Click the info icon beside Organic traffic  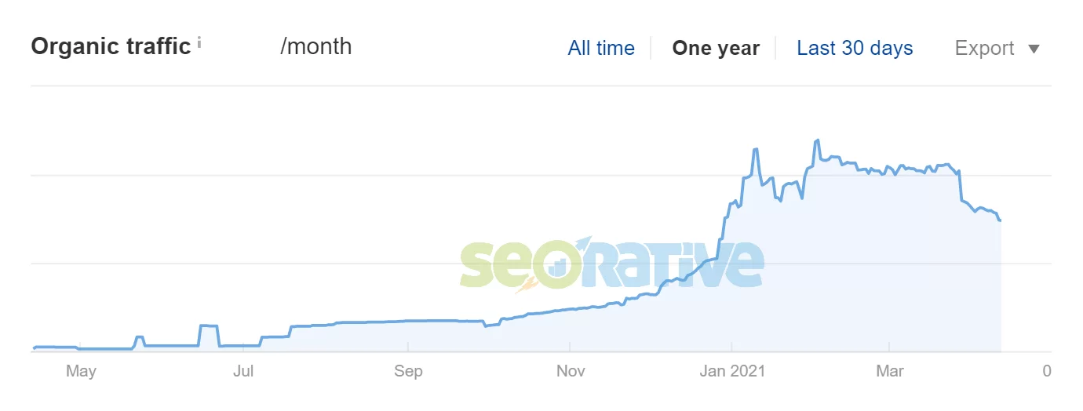point(199,43)
